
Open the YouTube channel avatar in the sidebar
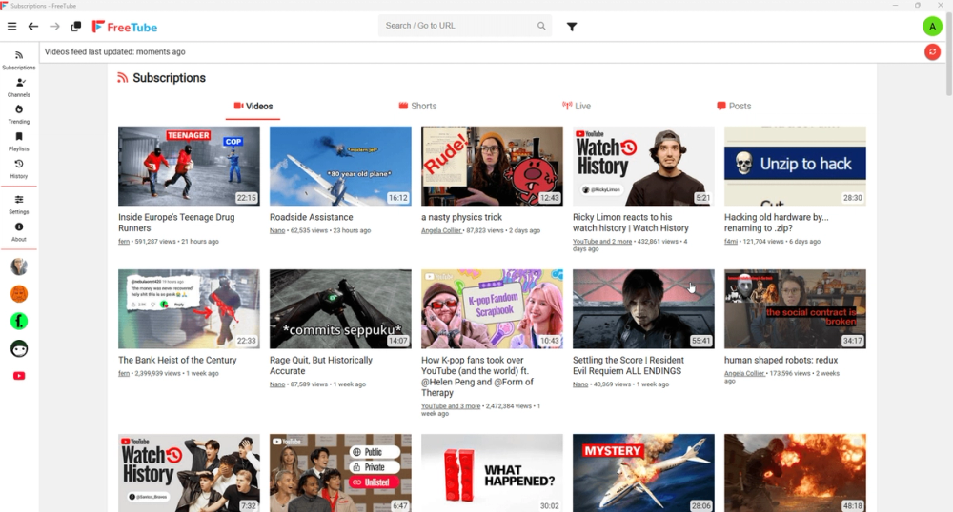click(19, 376)
